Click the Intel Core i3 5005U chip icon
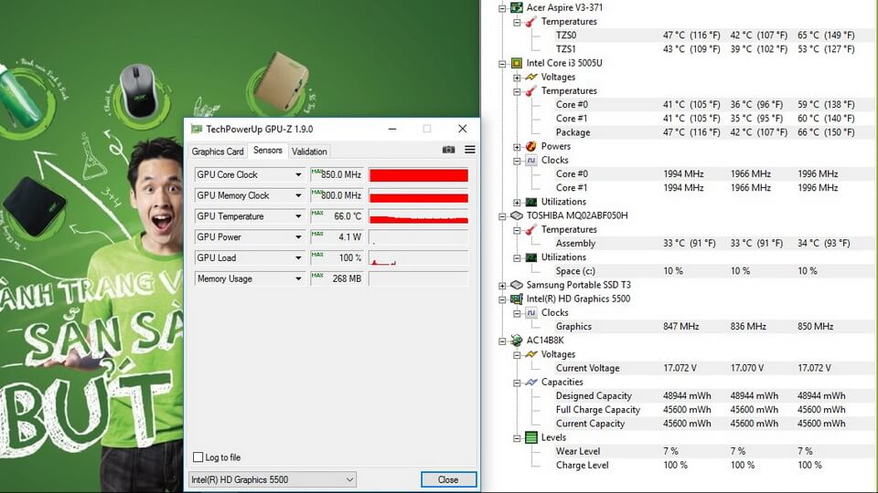 click(x=516, y=63)
